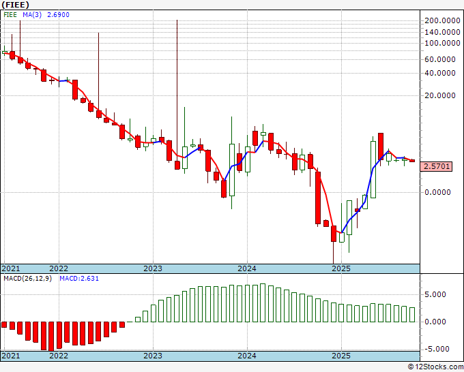Click the 2025 label on MACD time axis
464x372 pixels.
[x=341, y=356]
